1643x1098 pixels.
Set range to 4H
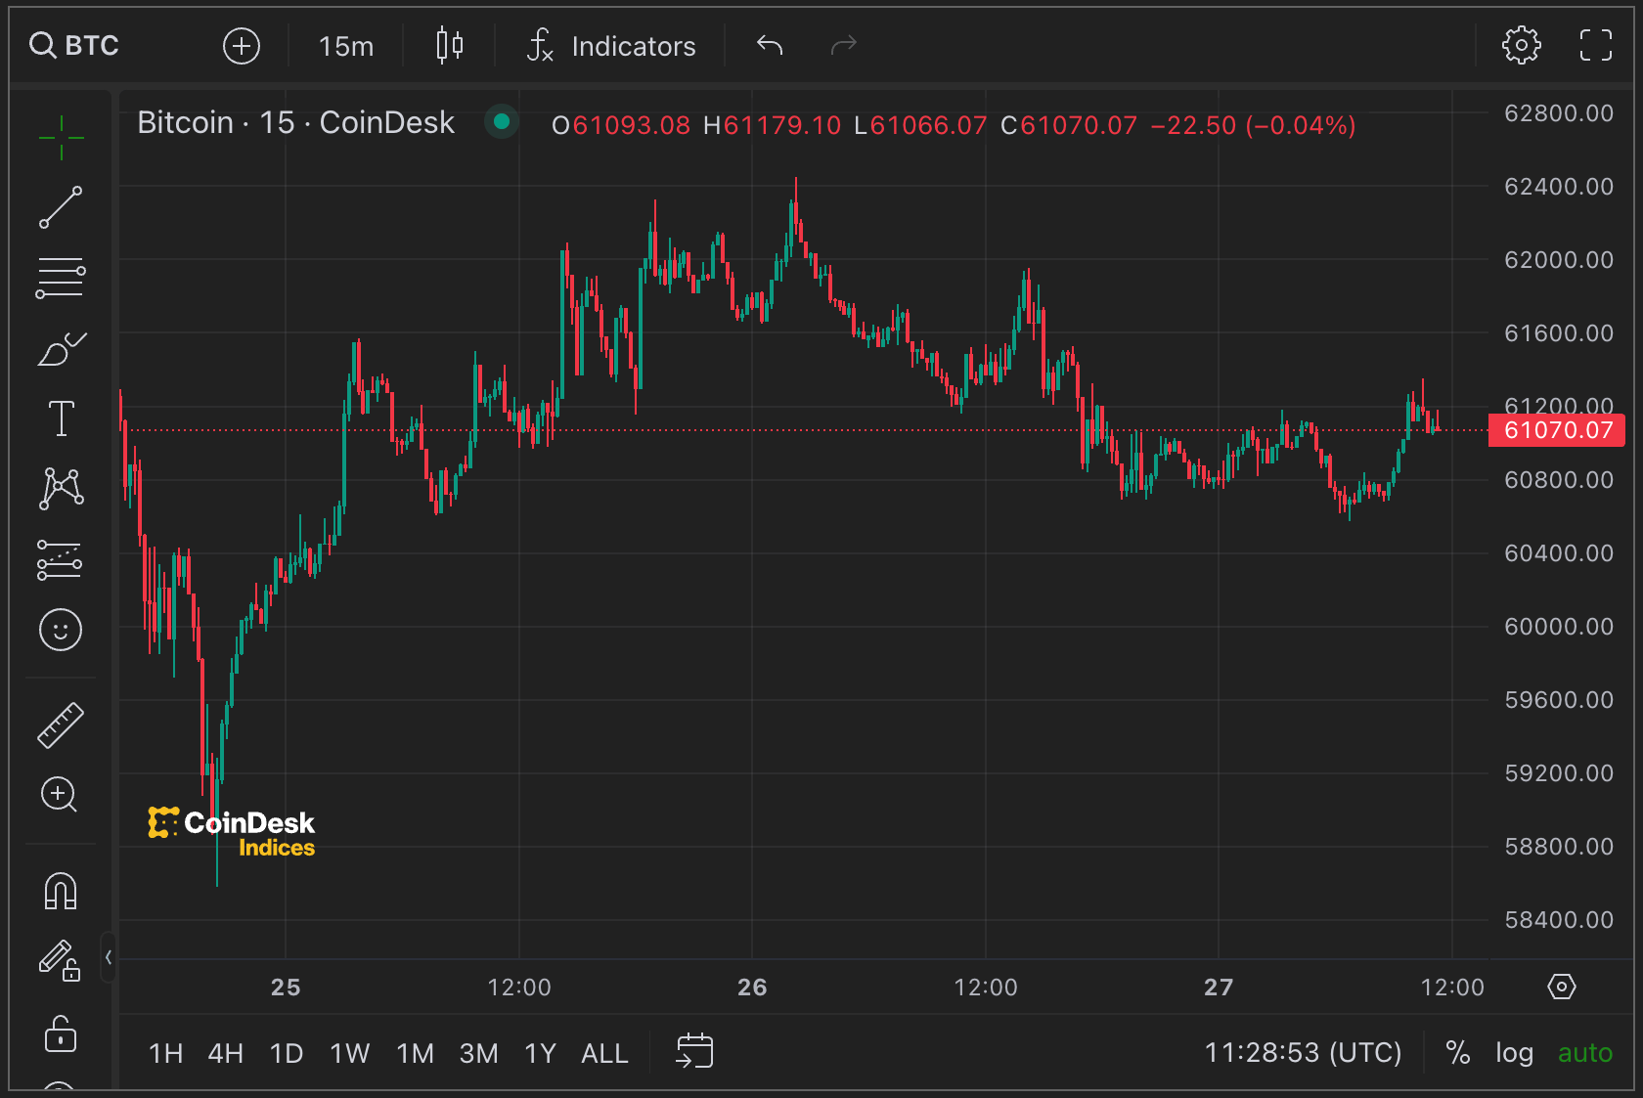226,1053
